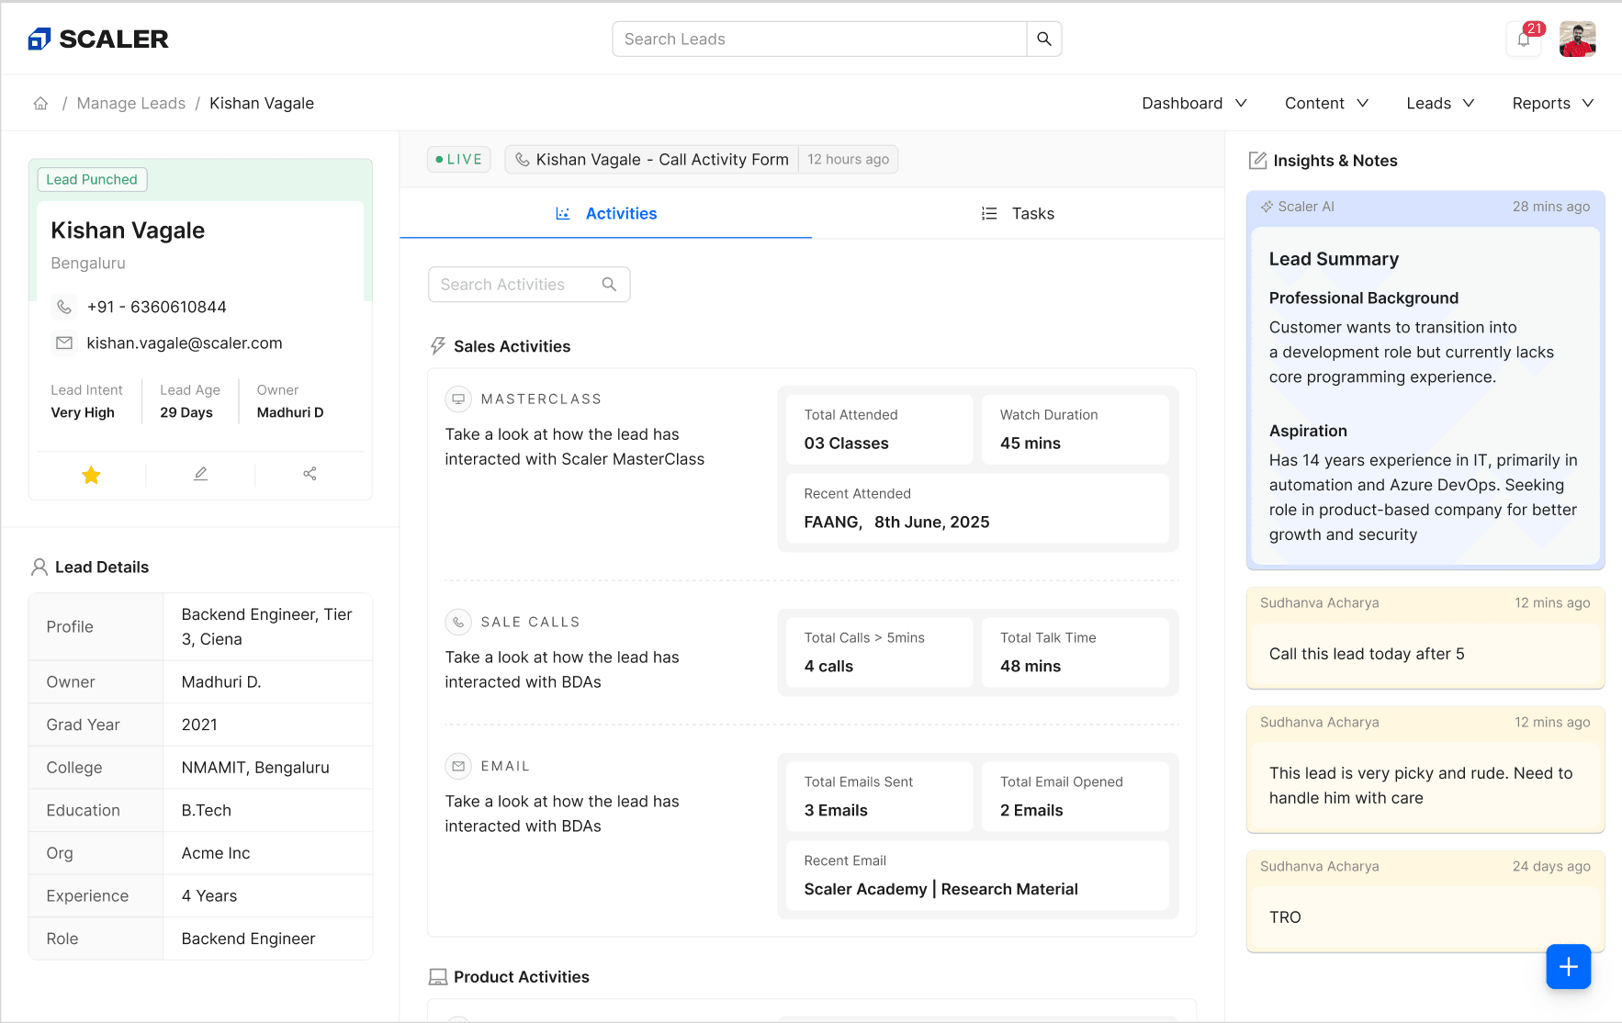The height and width of the screenshot is (1023, 1622).
Task: Open the Total Attended 03 Classes card
Action: (x=879, y=429)
